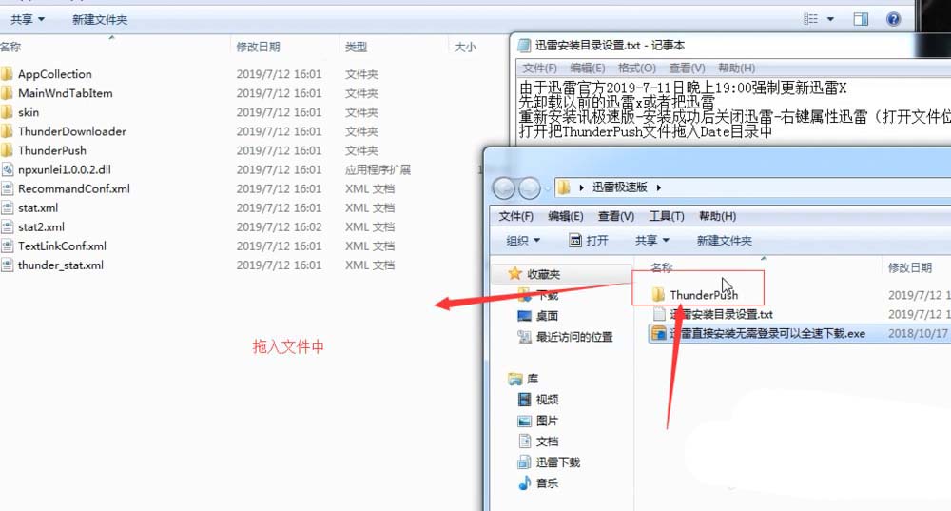Sort by 修改日期 column header
This screenshot has width=951, height=511.
point(258,47)
